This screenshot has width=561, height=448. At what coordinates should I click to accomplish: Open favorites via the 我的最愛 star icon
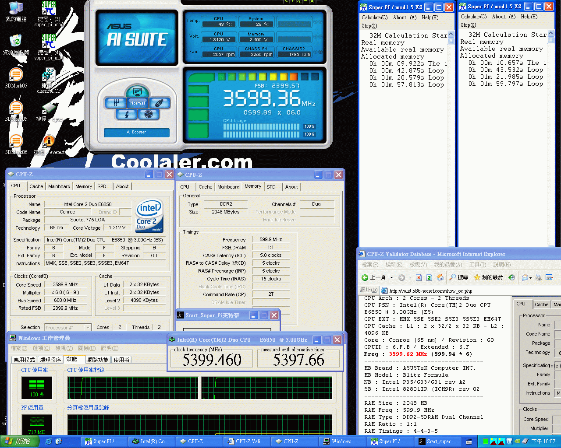tap(477, 277)
